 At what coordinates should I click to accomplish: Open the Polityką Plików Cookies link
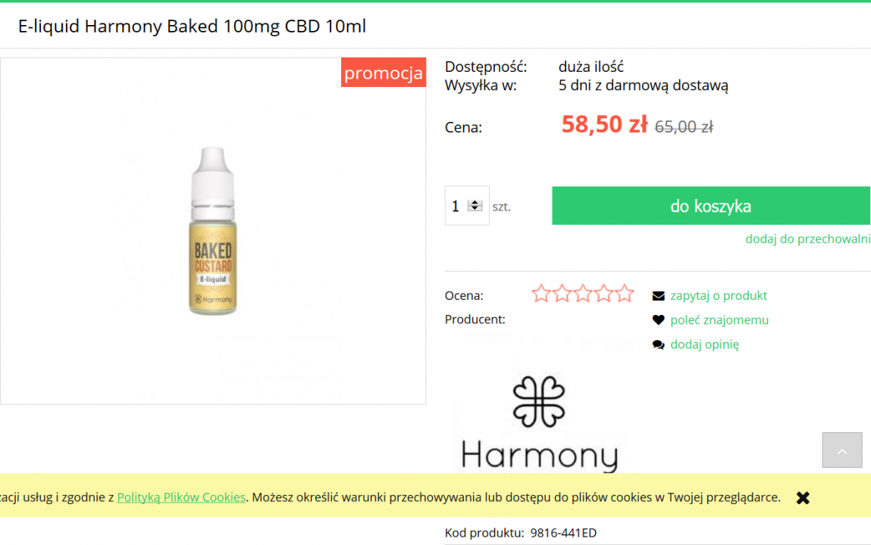tap(181, 497)
